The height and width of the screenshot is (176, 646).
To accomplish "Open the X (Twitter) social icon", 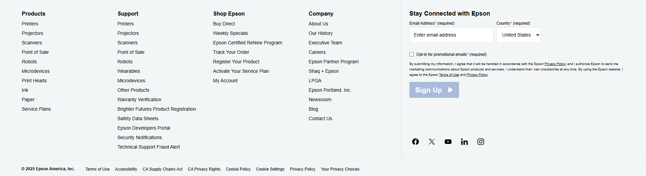I will (x=432, y=142).
